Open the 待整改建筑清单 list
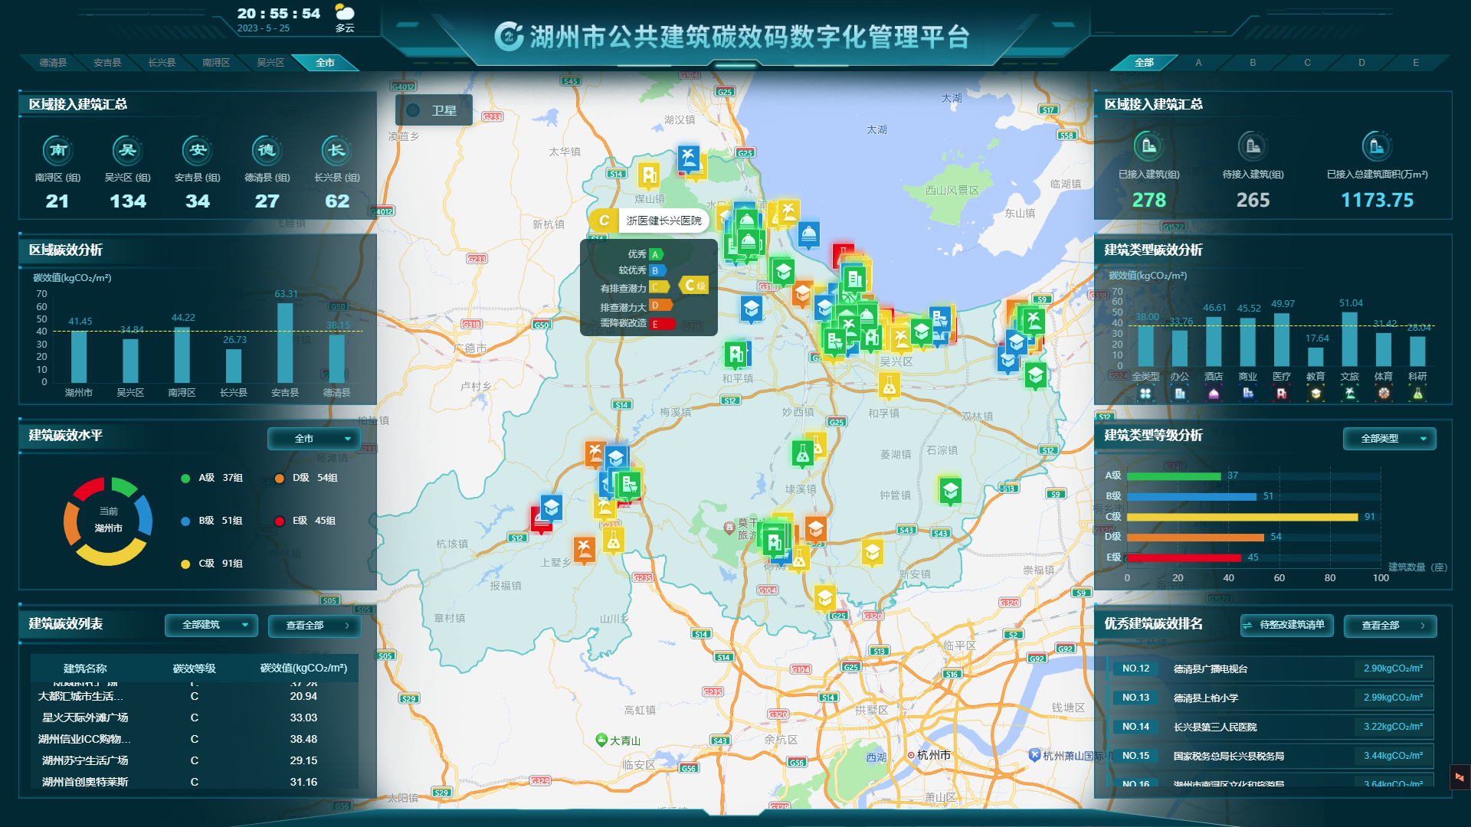Screen dimensions: 1471x827 click(1287, 625)
